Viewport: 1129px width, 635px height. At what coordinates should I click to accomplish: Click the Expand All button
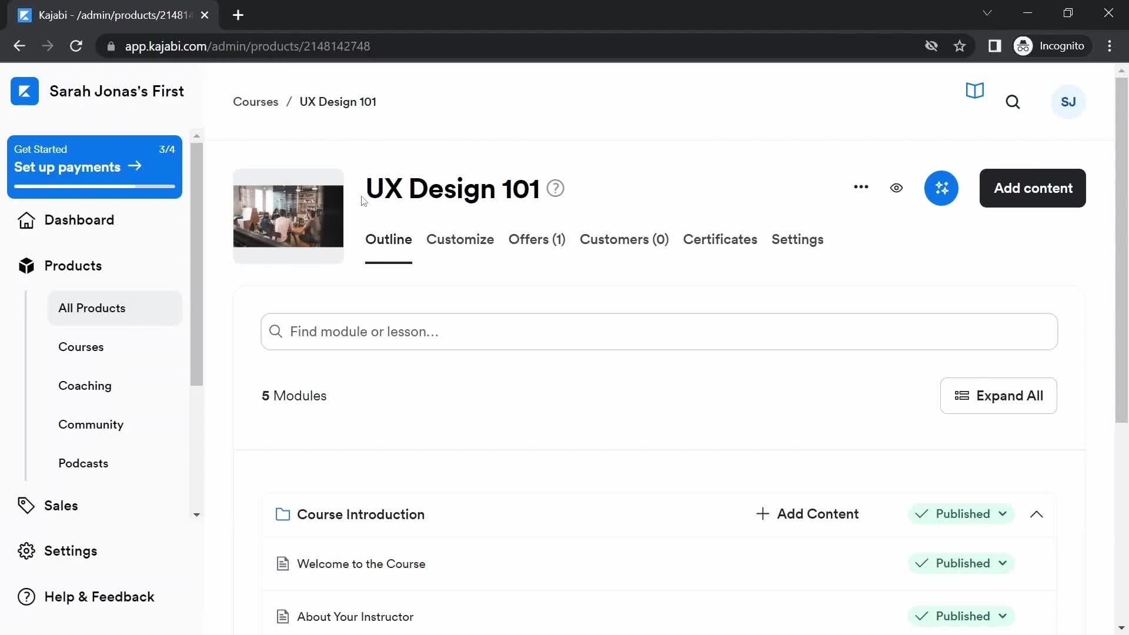click(998, 396)
